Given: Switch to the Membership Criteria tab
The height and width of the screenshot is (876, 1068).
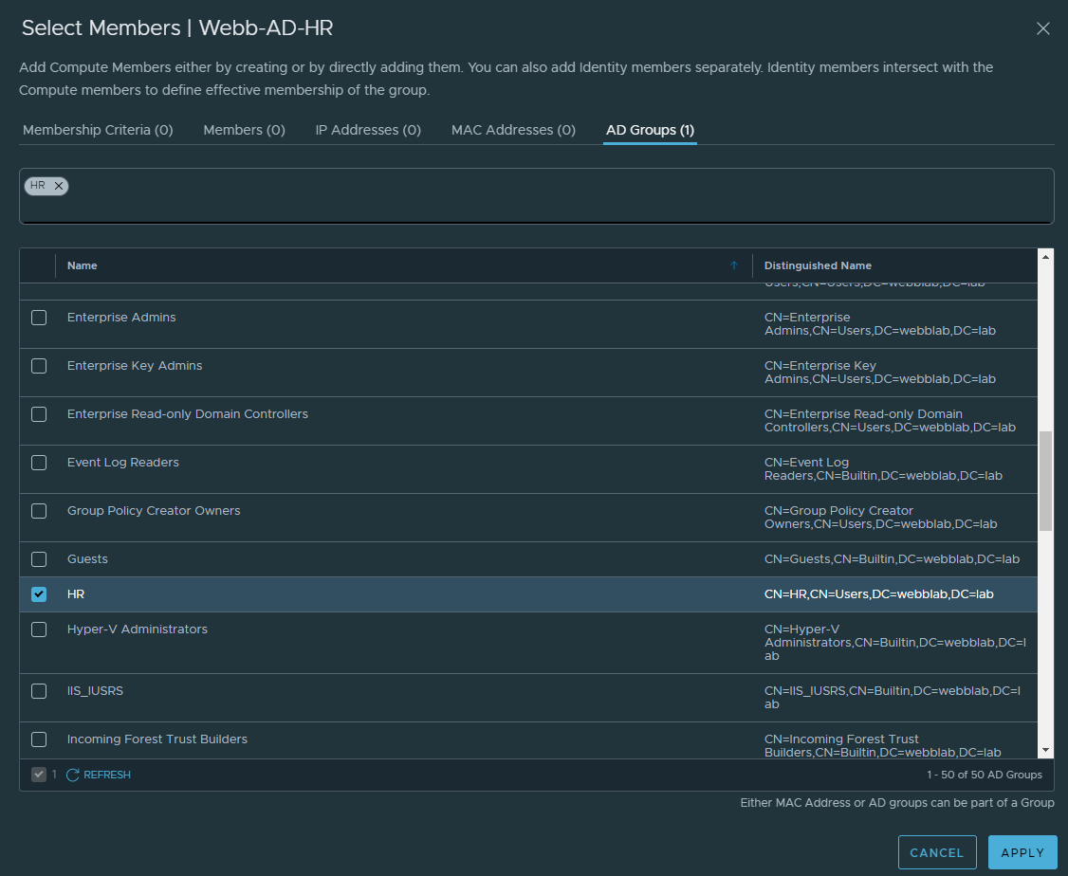Looking at the screenshot, I should coord(98,130).
